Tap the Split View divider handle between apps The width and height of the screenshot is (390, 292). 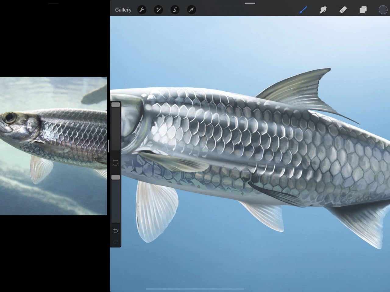pos(108,146)
